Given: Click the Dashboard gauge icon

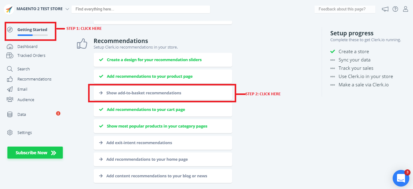Looking at the screenshot, I should (x=10, y=47).
